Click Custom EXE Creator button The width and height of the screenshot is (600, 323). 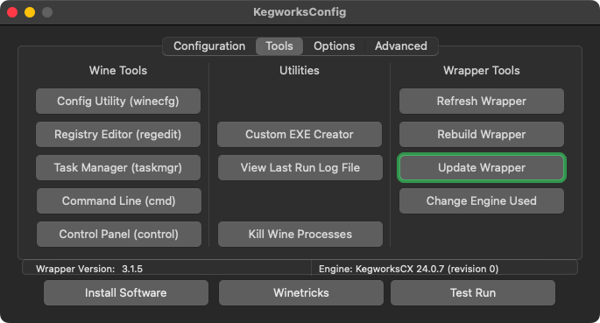point(300,134)
